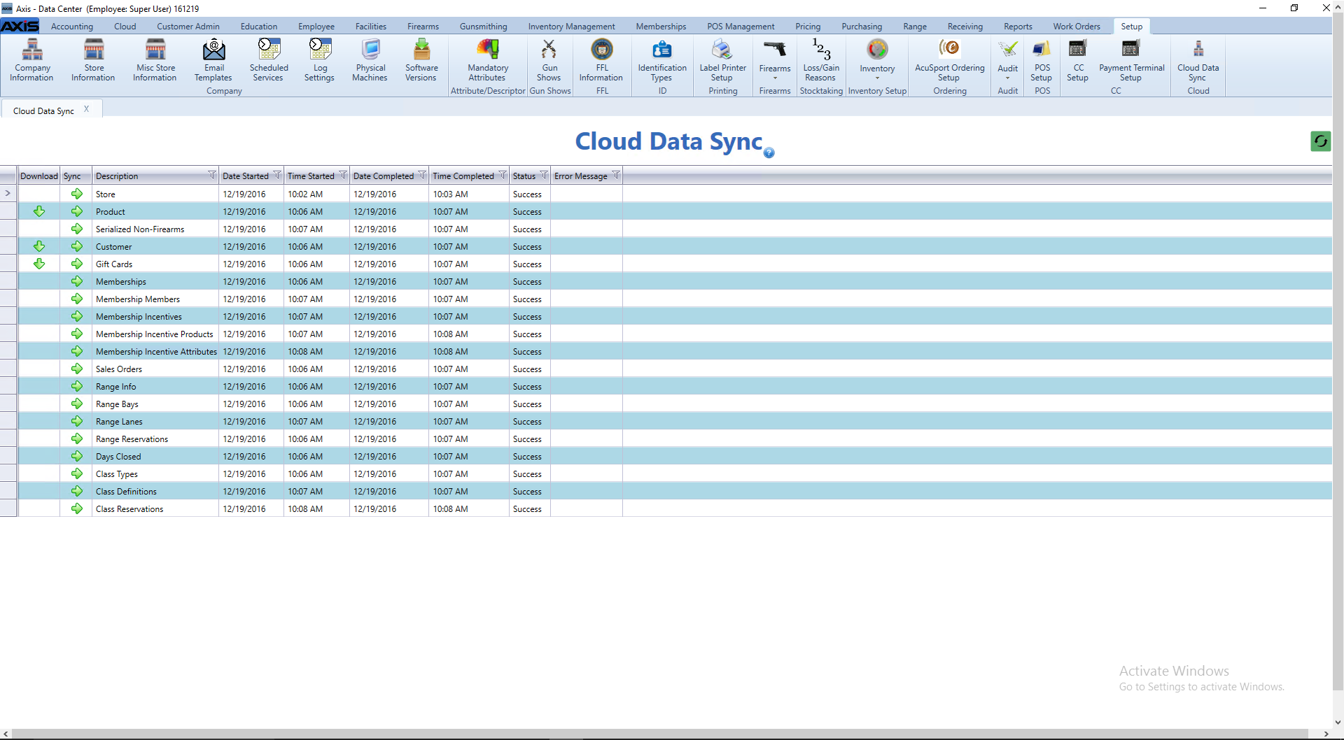This screenshot has width=1344, height=740.
Task: Open the Description column filter
Action: 211,175
